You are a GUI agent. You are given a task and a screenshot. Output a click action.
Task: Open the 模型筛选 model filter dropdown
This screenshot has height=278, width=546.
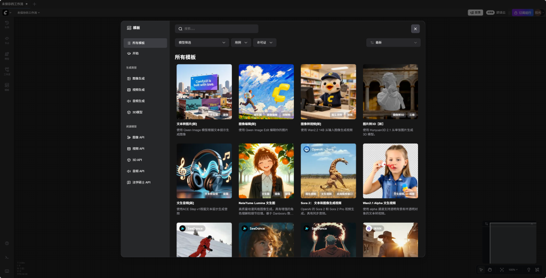[x=202, y=43]
